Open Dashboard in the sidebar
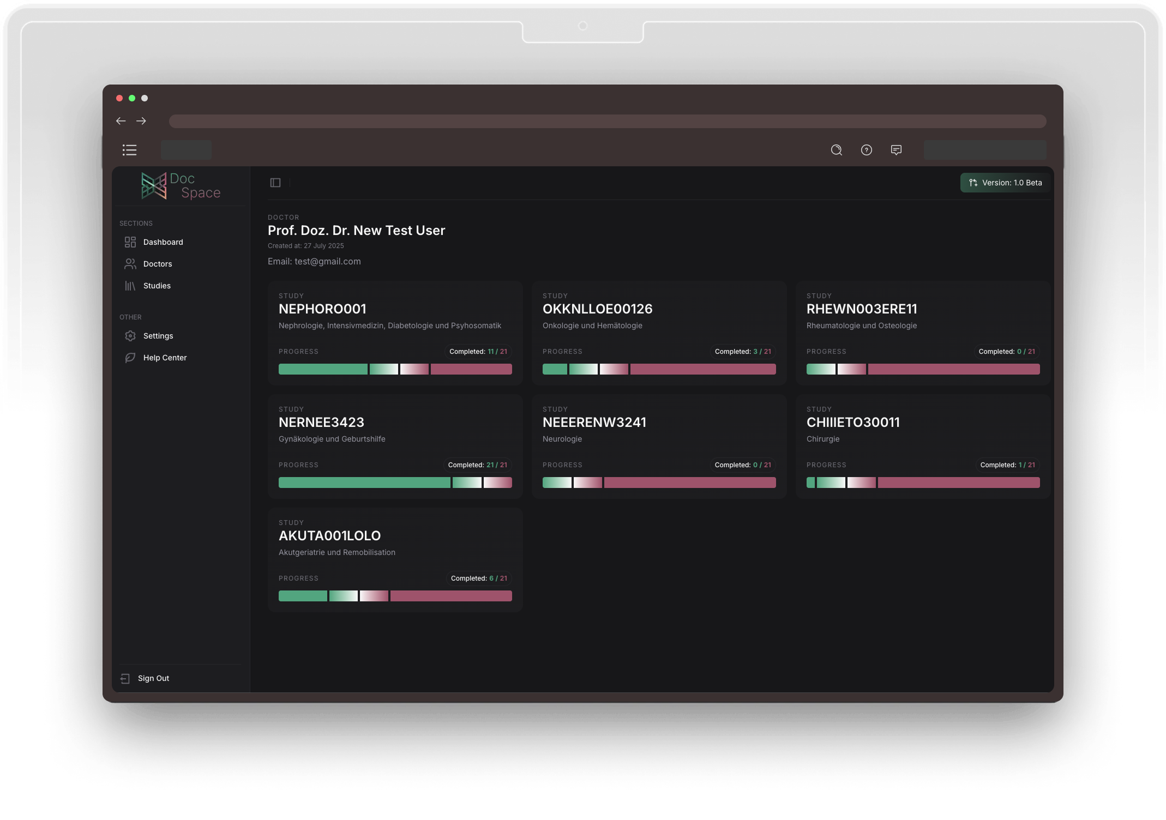Viewport: 1166px width, 820px height. [163, 242]
